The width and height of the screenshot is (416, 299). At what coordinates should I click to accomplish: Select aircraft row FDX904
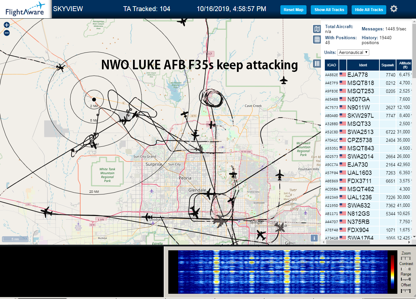pos(368,230)
